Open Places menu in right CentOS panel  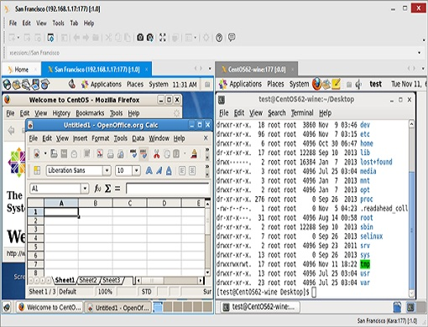[x=275, y=84]
